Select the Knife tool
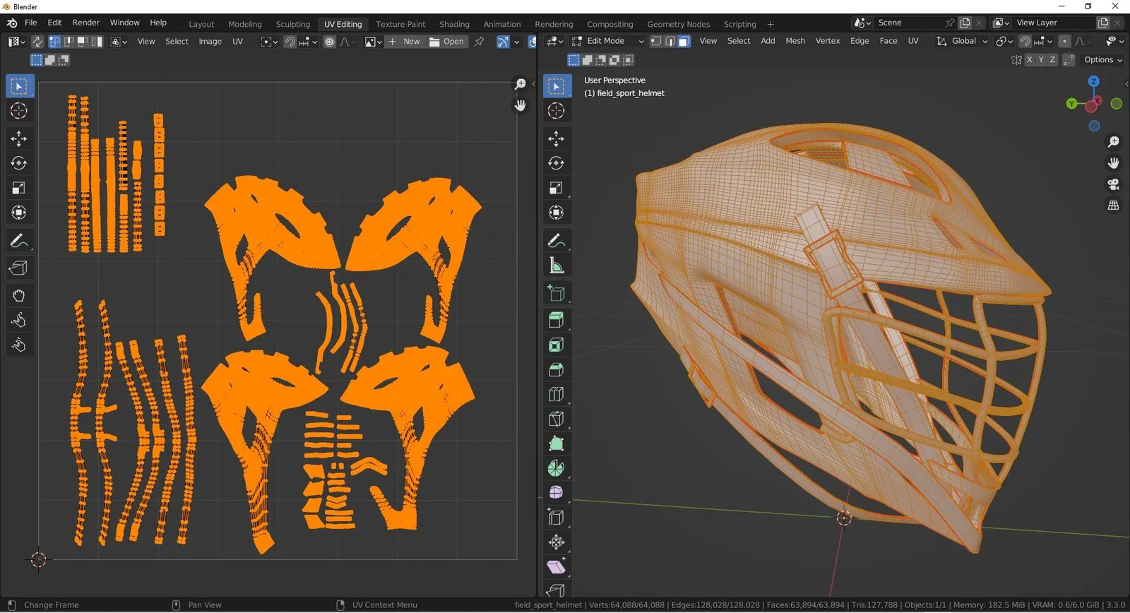This screenshot has height=613, width=1130. pos(557,419)
